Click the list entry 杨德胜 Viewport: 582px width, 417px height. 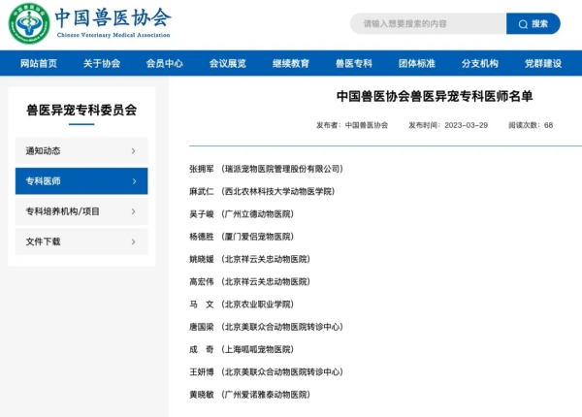242,237
